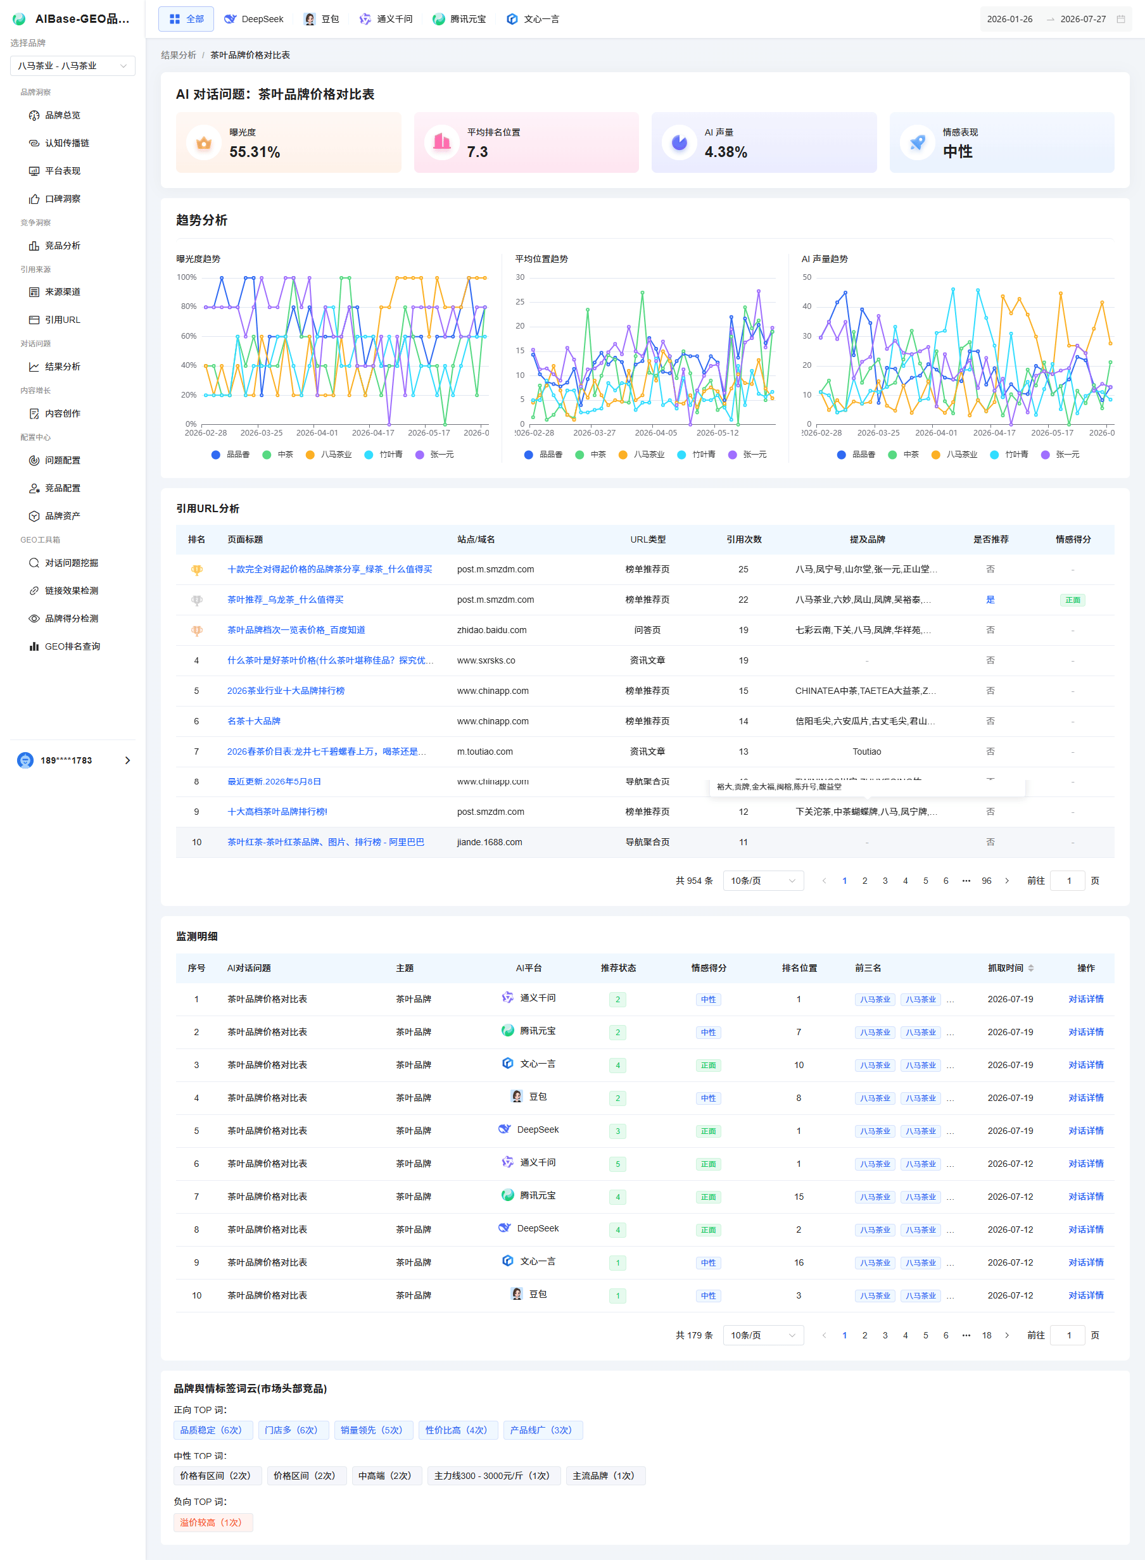Toggle 品品香 legend in 曝光度趋势 chart
The height and width of the screenshot is (1560, 1145).
[x=230, y=455]
